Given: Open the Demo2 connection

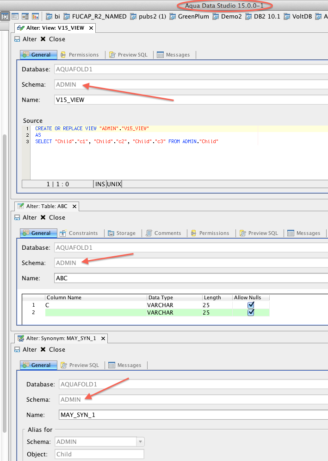Looking at the screenshot, I should click(x=227, y=17).
